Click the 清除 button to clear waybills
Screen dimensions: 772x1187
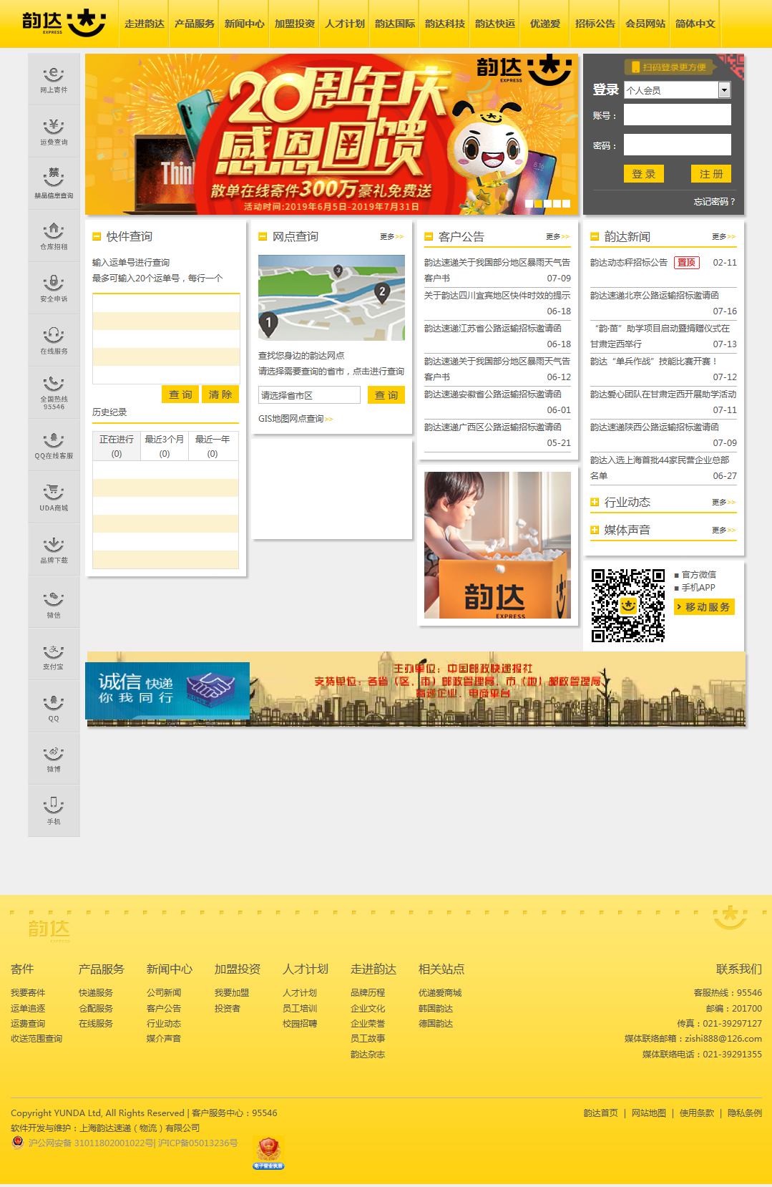(x=220, y=394)
